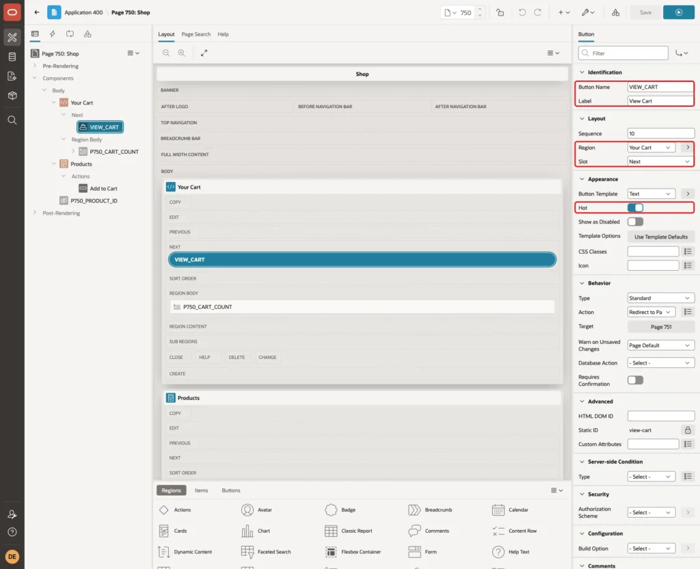Click the sidebar search magnifier icon
Image resolution: width=700 pixels, height=569 pixels.
pos(12,120)
